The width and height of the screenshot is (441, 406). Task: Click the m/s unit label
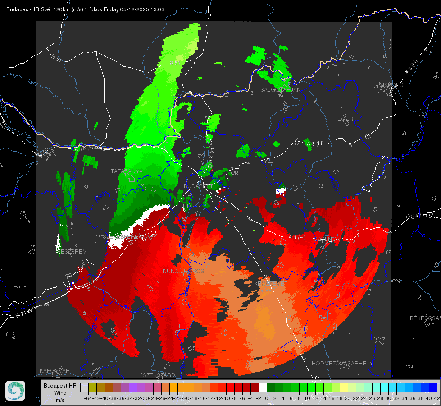(x=60, y=400)
